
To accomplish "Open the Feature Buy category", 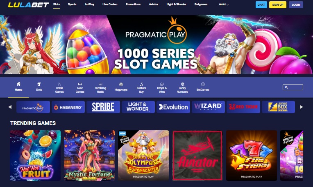I will pos(141,87).
